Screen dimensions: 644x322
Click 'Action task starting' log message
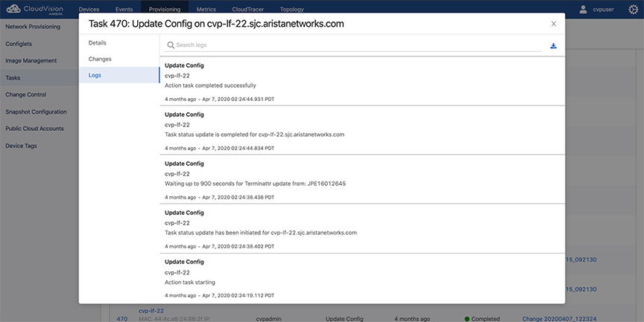coord(190,283)
